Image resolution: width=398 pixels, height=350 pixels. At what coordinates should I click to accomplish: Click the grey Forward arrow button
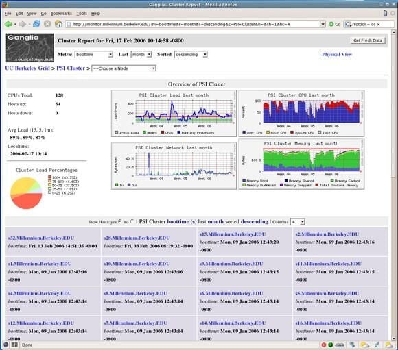23,25
